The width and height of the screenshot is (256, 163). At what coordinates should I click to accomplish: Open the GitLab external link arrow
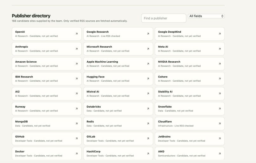coord(148,139)
